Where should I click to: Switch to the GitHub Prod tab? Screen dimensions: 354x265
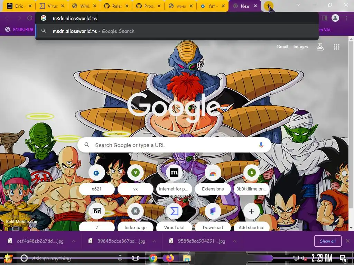coord(148,6)
